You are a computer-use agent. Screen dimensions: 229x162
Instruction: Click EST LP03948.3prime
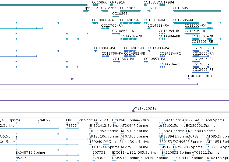coord(125,120)
